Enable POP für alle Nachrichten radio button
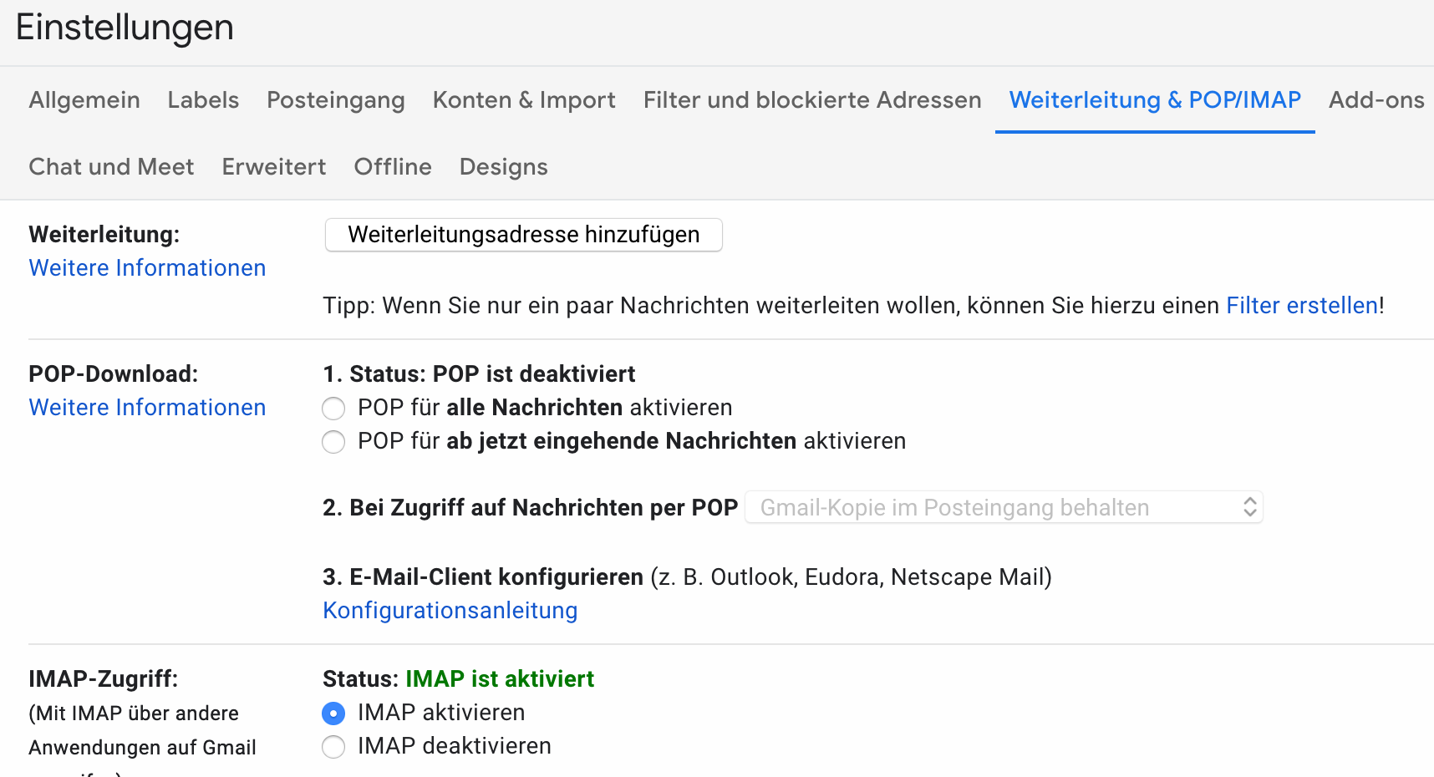1434x777 pixels. (x=333, y=409)
